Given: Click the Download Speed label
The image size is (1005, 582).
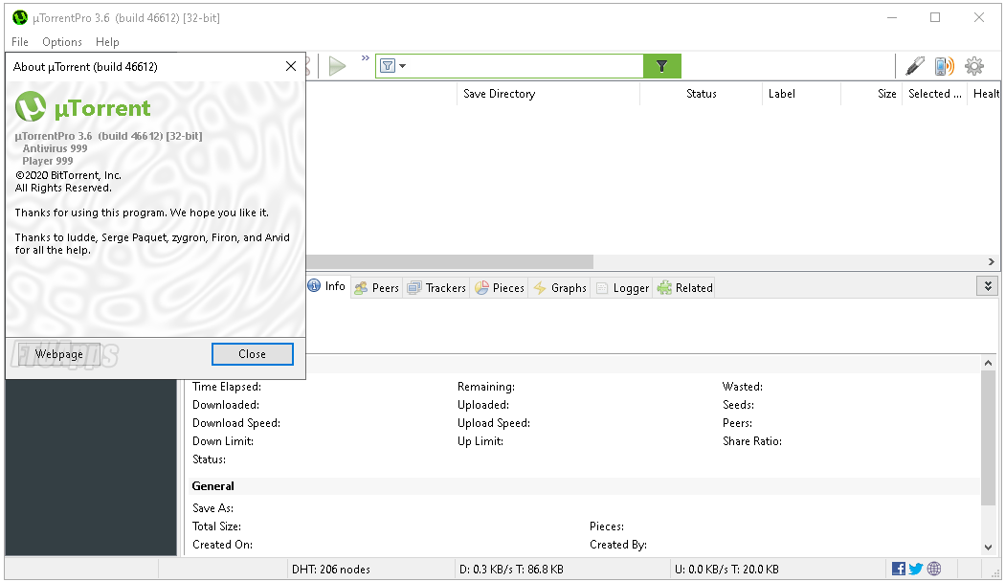Looking at the screenshot, I should (x=236, y=423).
